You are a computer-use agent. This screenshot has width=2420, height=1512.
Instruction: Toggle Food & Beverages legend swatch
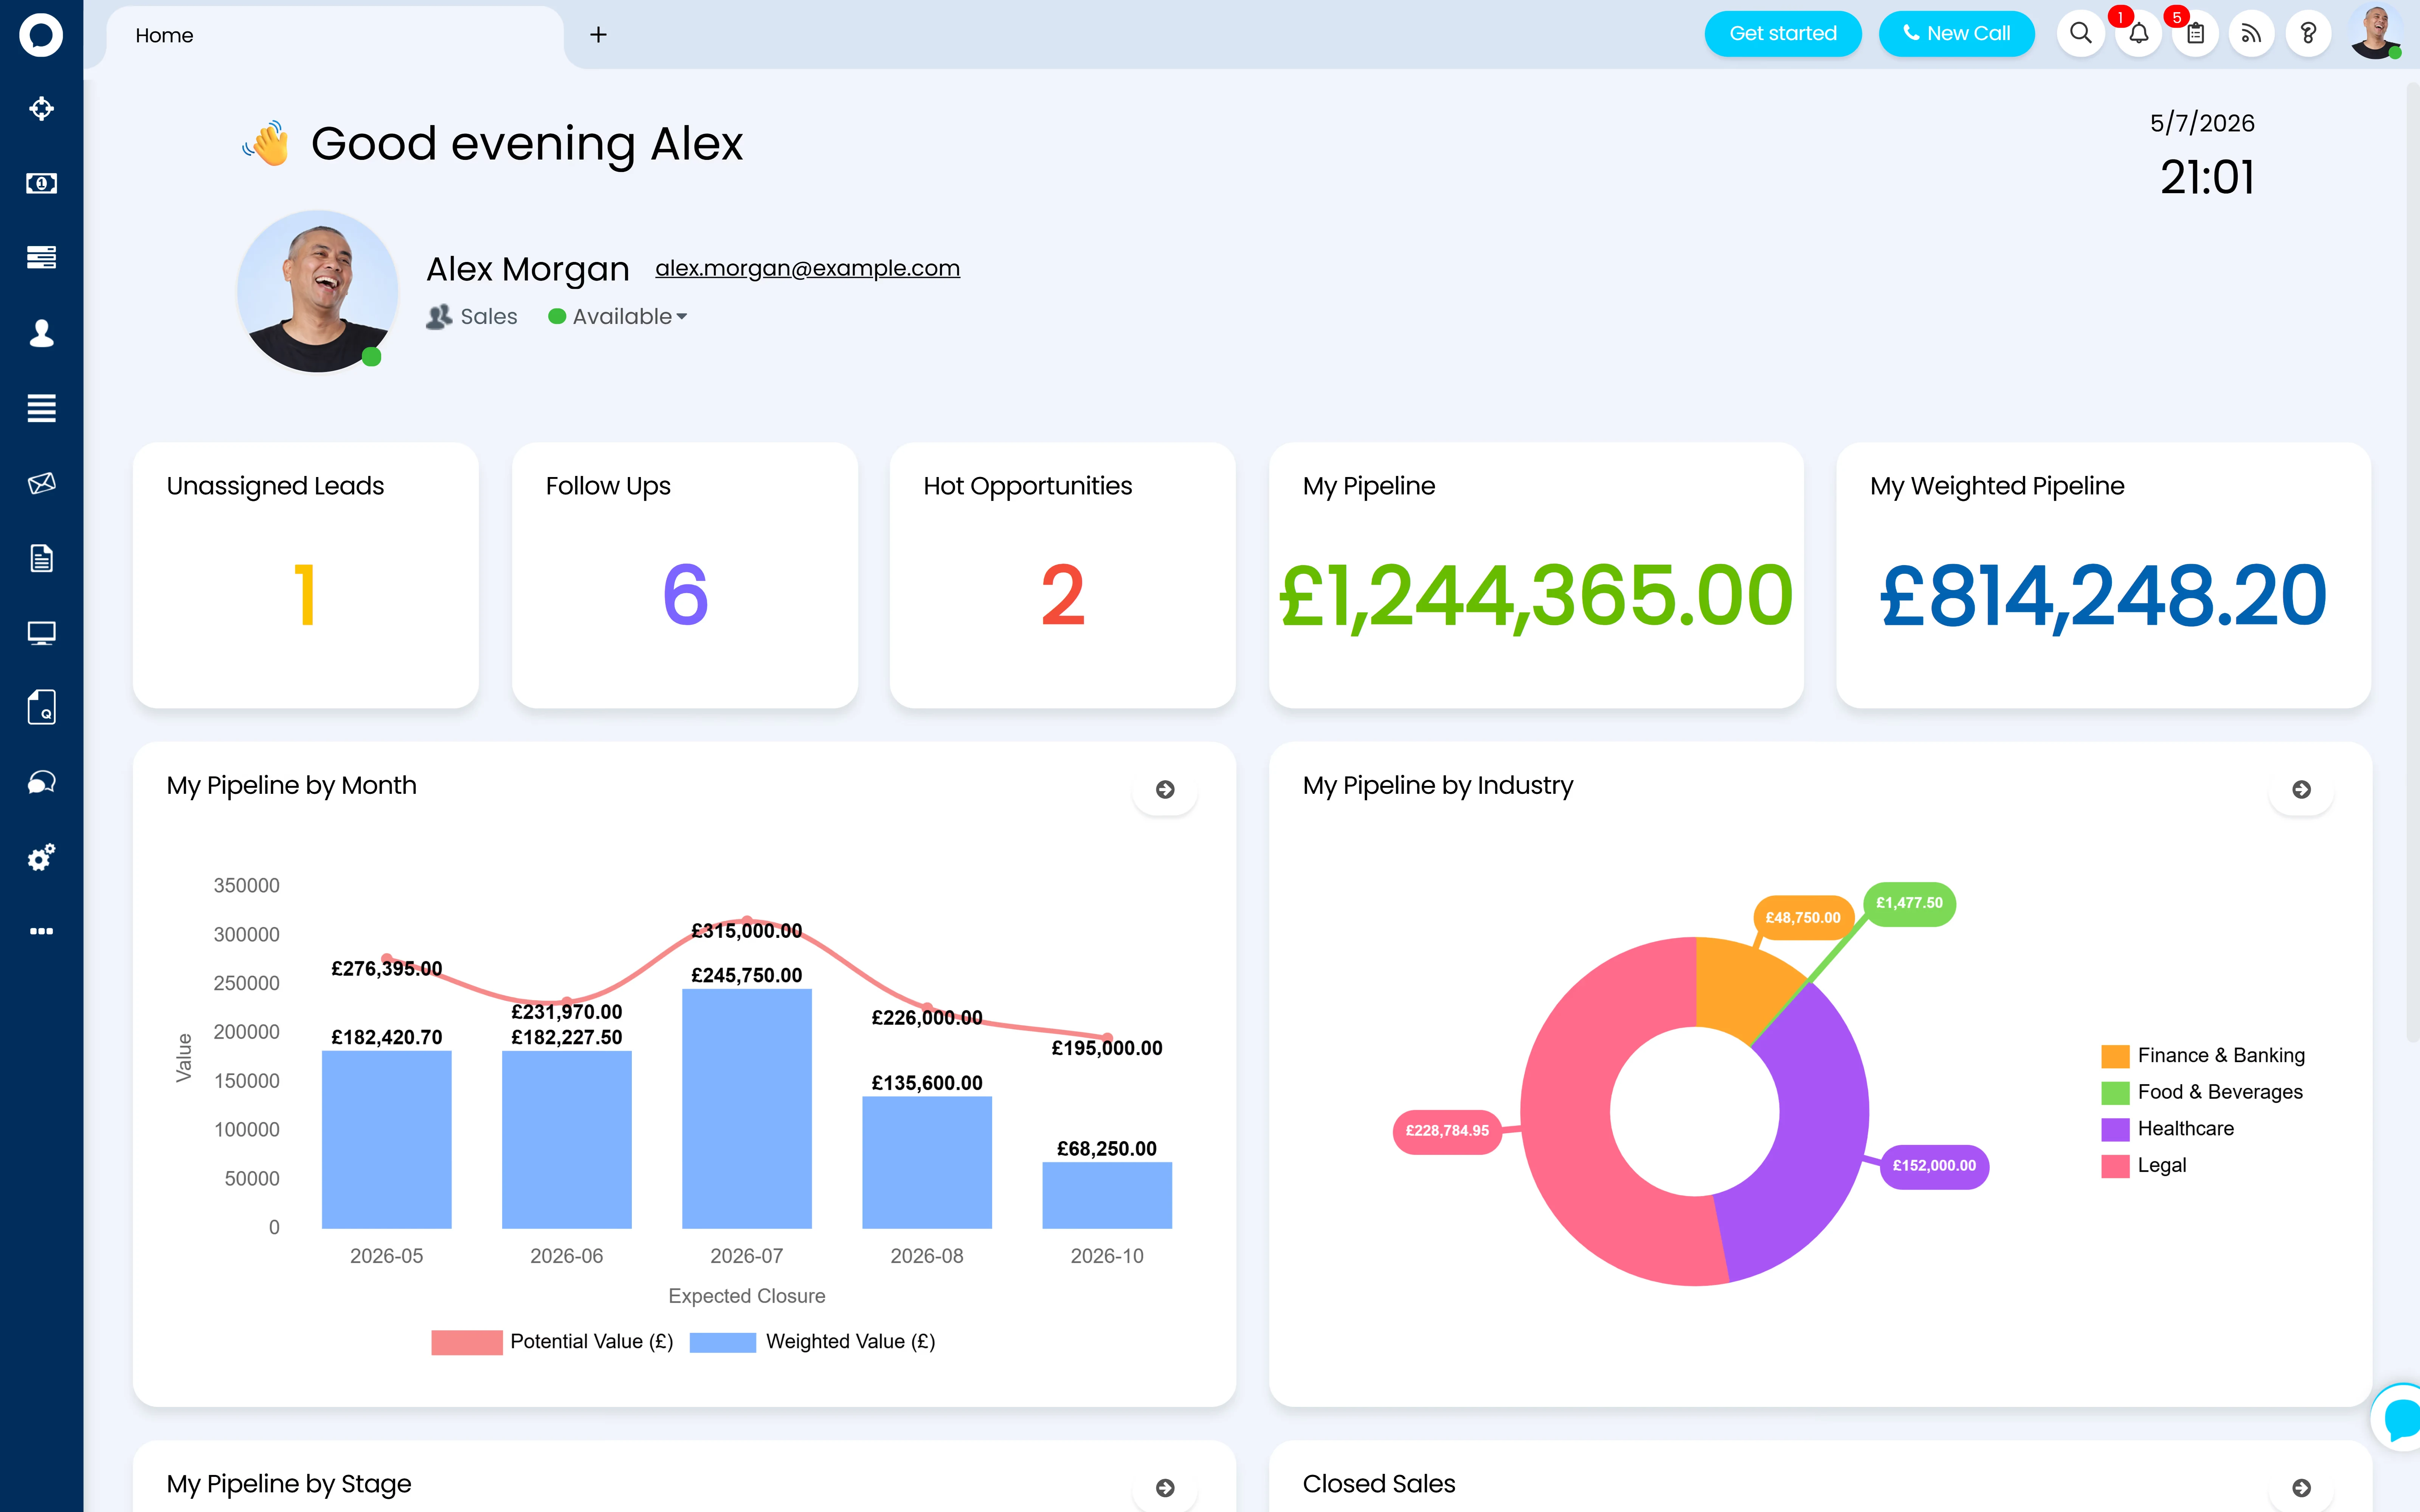click(x=2115, y=1093)
